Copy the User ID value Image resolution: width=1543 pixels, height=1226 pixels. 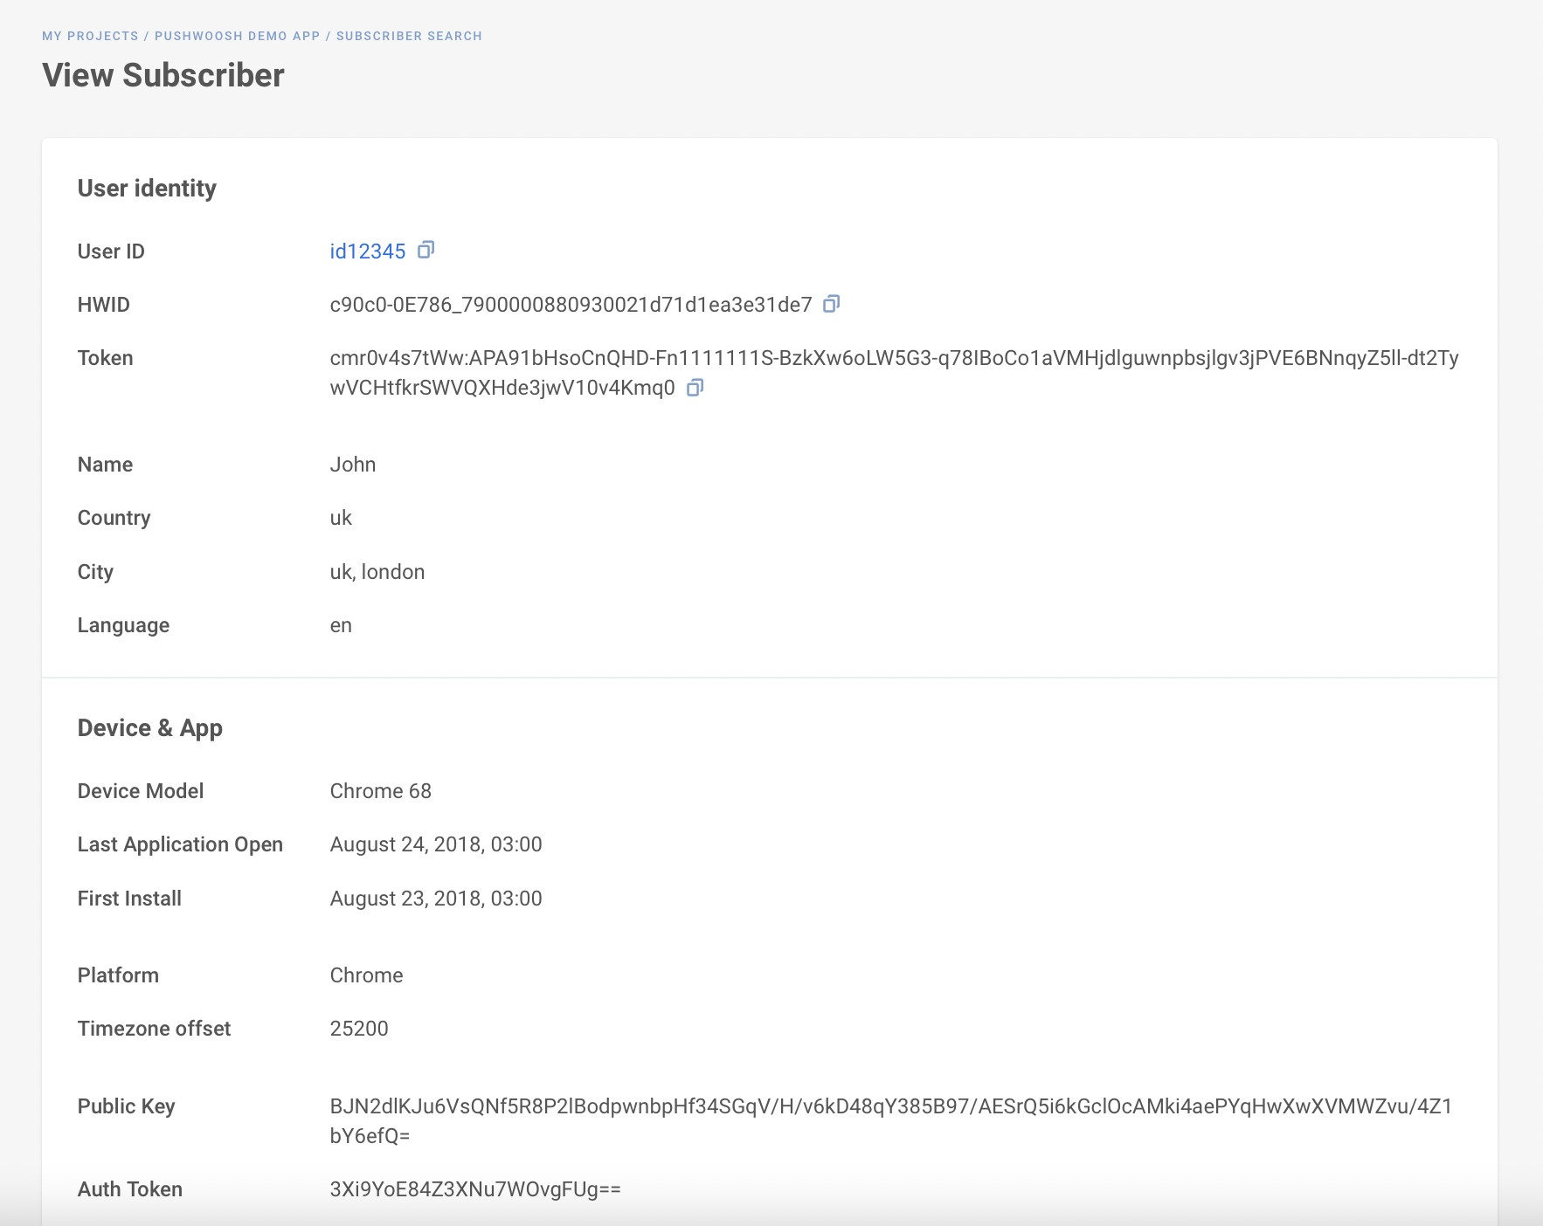click(x=426, y=251)
